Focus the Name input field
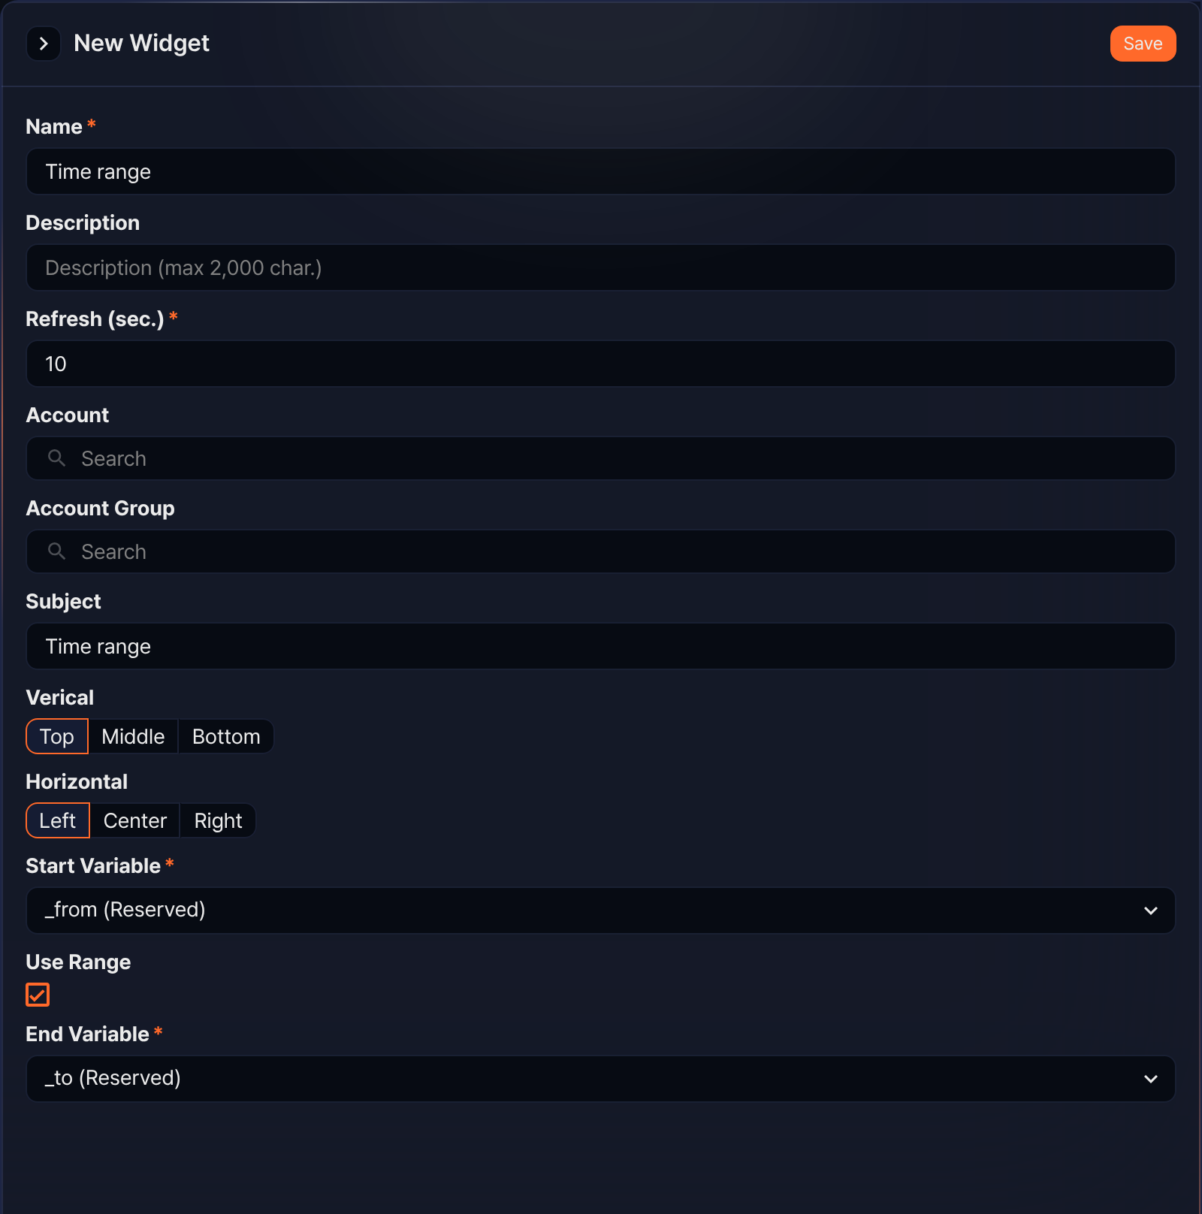1202x1214 pixels. click(x=601, y=171)
